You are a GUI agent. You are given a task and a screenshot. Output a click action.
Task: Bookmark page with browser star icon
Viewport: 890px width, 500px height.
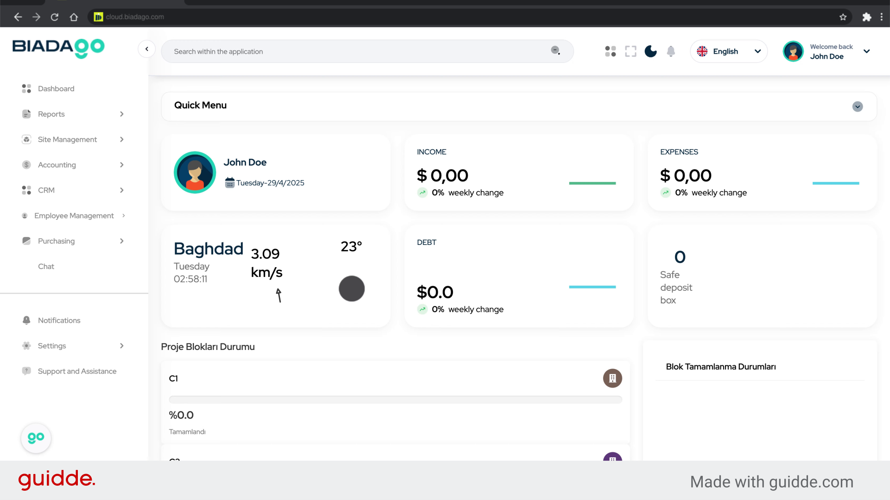pyautogui.click(x=843, y=17)
